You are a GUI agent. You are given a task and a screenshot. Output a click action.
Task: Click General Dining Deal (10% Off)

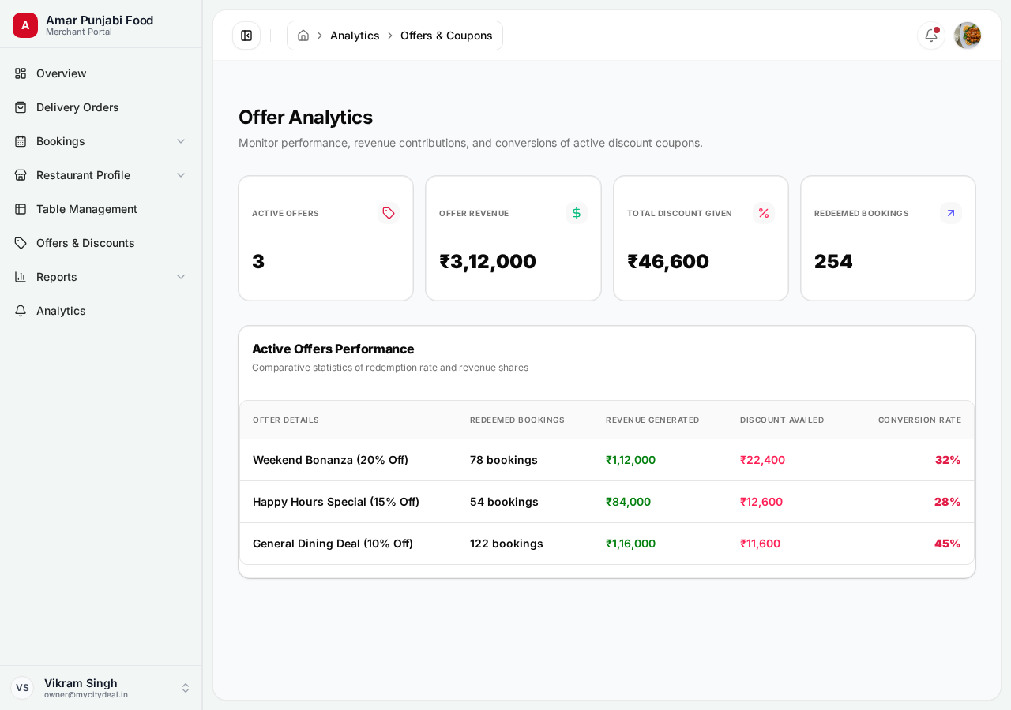(333, 544)
